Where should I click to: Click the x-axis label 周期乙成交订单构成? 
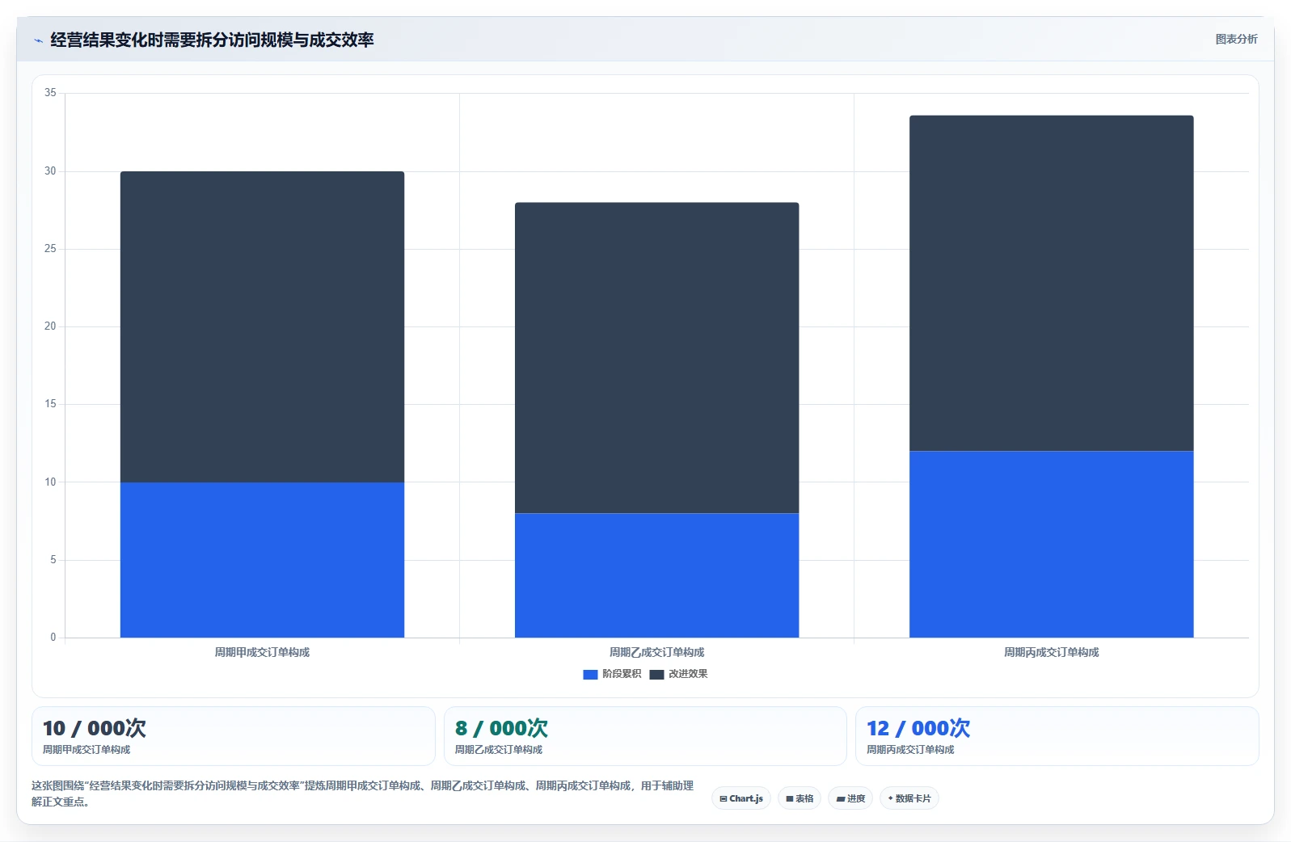tap(656, 652)
